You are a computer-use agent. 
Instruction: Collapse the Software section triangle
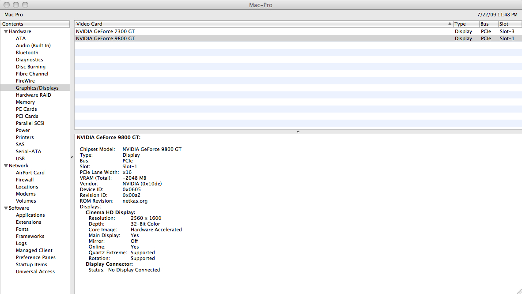[6, 208]
